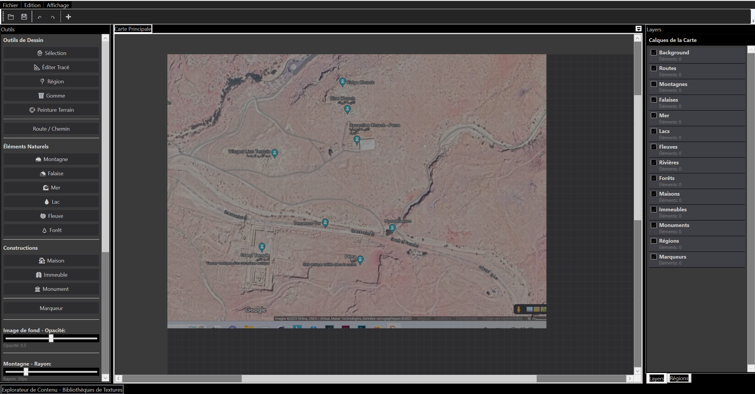Toggle visibility of the Background layer
This screenshot has width=755, height=394.
coord(654,52)
